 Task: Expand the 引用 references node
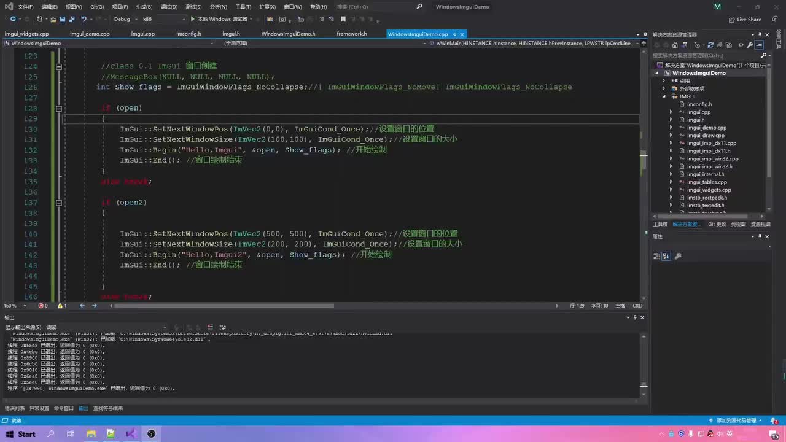(x=664, y=80)
